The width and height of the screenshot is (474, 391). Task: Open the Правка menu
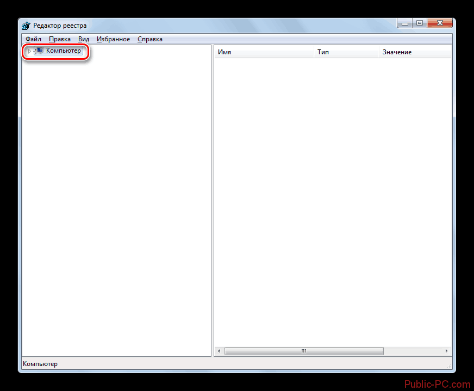coord(59,39)
